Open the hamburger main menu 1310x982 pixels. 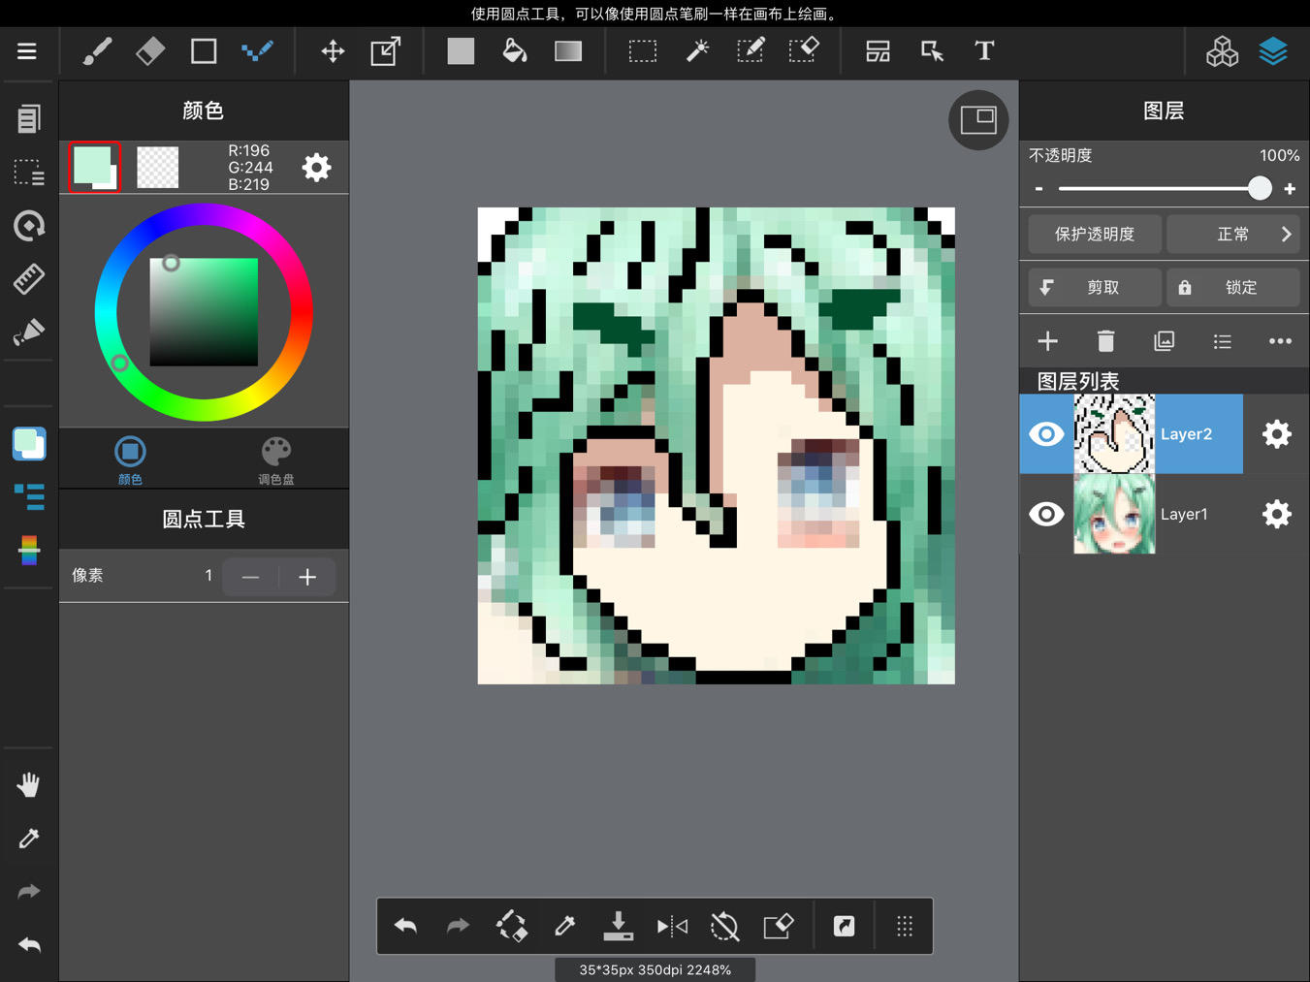pos(27,51)
